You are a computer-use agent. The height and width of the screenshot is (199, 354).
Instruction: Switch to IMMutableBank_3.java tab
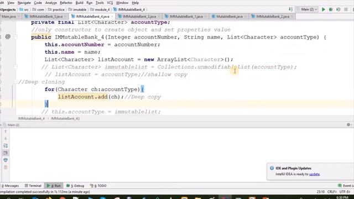point(139,17)
